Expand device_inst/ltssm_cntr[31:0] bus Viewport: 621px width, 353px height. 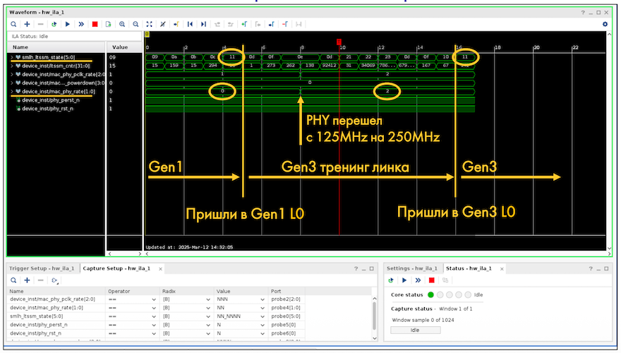12,66
